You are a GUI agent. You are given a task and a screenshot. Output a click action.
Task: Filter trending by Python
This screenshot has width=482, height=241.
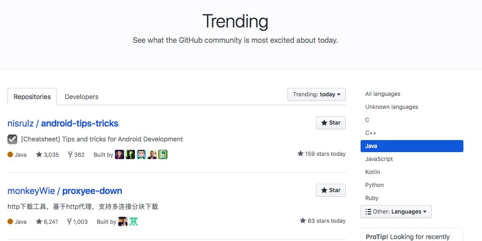click(x=375, y=185)
